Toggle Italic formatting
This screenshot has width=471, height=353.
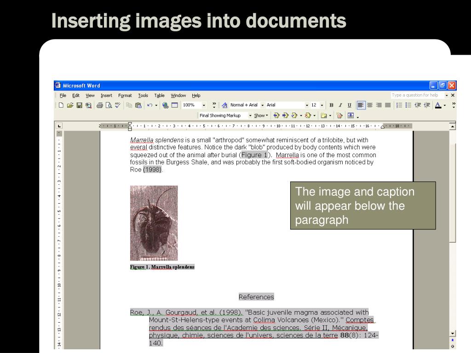tap(340, 105)
